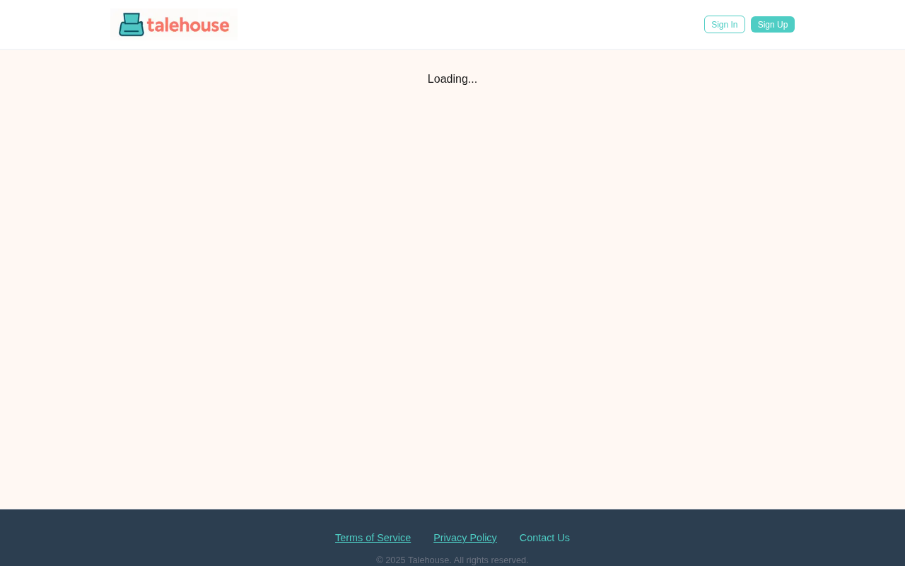Click the Sign Up button
The height and width of the screenshot is (566, 905).
tap(772, 25)
